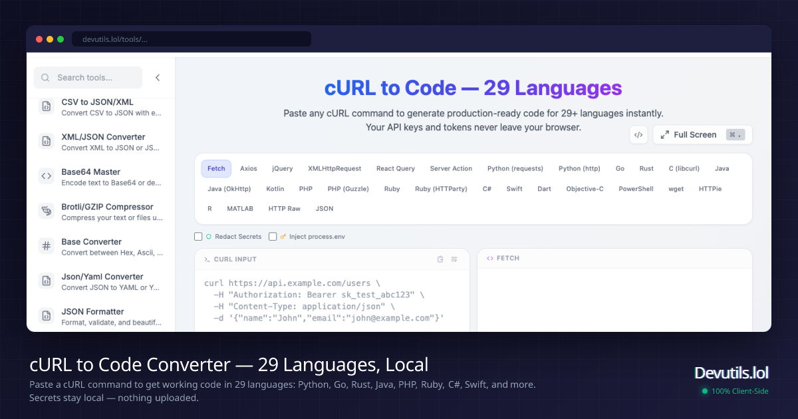Select the Ruby (HTTParty) tab
The image size is (798, 419).
441,189
